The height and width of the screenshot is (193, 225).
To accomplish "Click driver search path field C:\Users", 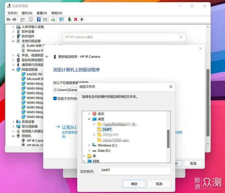I will click(x=65, y=90).
